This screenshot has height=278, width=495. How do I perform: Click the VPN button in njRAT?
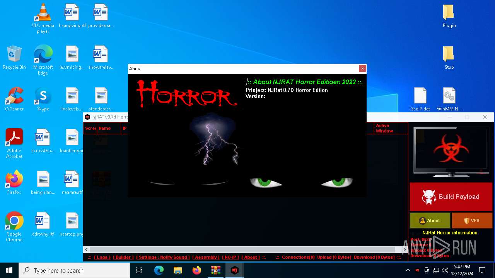pyautogui.click(x=472, y=220)
